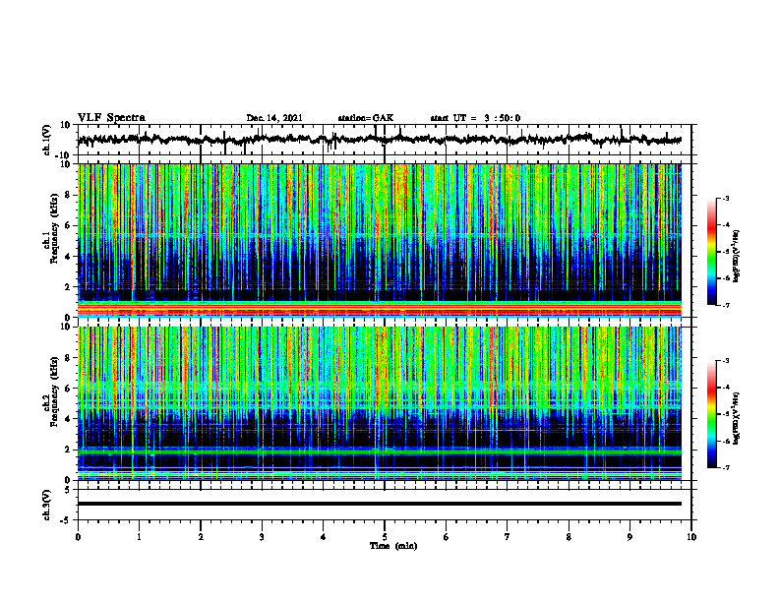Click time axis tick label '7'
The image size is (779, 602).
[x=508, y=537]
